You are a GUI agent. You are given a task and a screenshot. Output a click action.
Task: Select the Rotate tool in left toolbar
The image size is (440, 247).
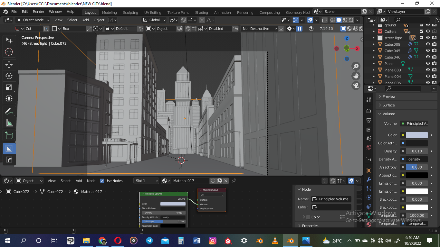tap(9, 76)
